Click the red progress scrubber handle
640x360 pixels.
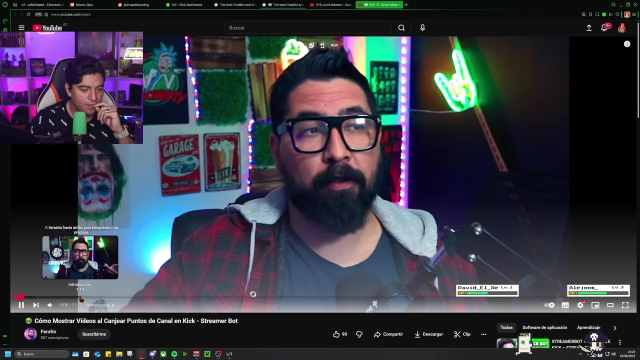coord(21,297)
